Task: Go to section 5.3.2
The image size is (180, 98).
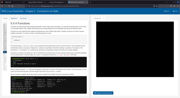Action: tap(5, 32)
